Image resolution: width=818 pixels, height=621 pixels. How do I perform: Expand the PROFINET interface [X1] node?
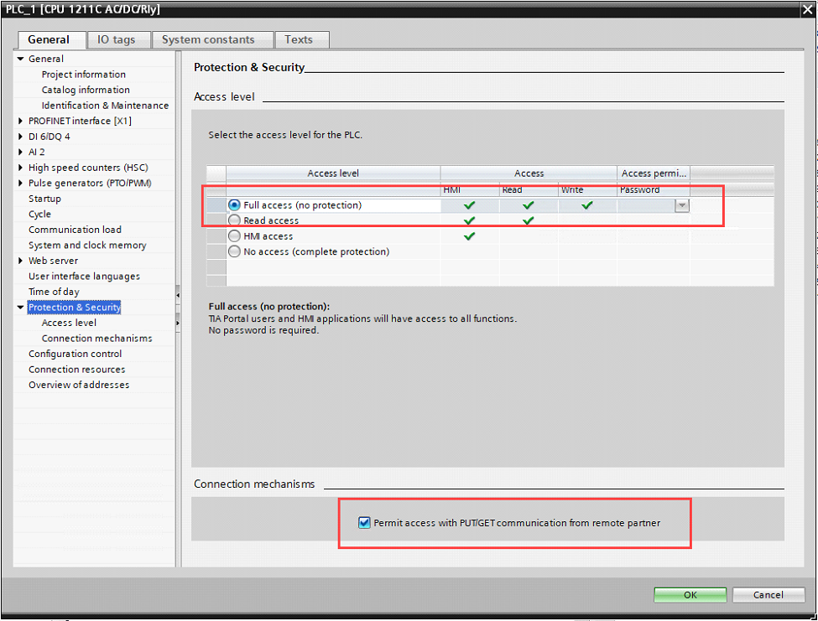point(21,121)
